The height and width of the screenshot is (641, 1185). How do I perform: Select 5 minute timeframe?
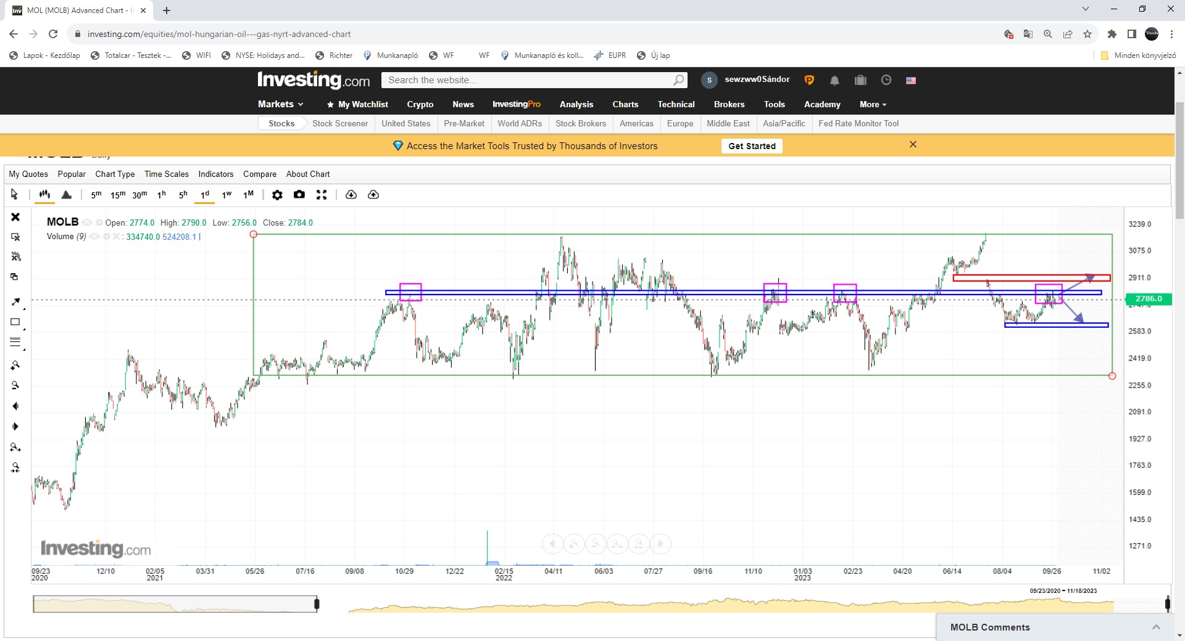[x=96, y=195]
